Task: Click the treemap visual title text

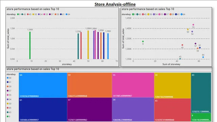Action: click(33, 69)
